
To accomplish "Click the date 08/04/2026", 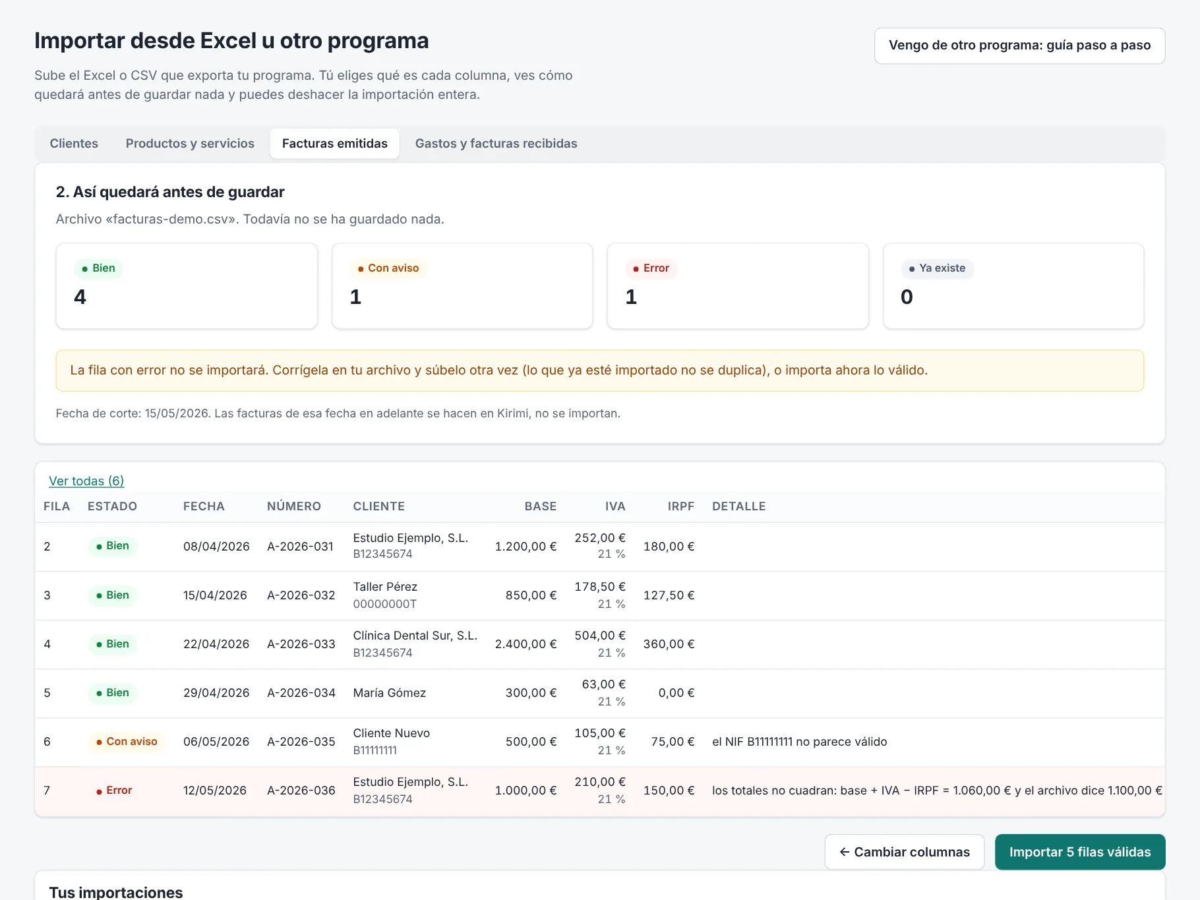I will [216, 547].
